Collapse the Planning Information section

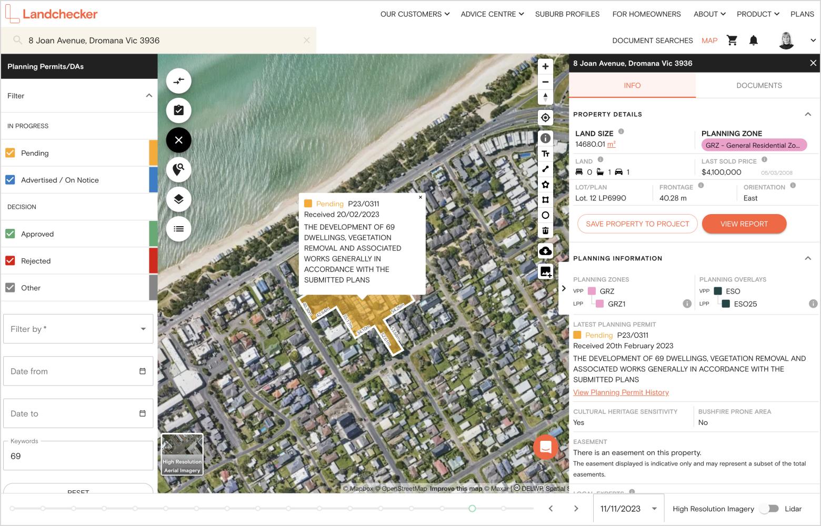(x=808, y=258)
